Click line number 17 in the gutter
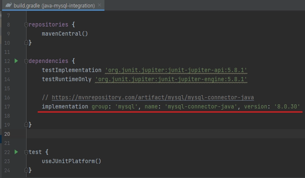305x178 pixels. click(x=7, y=106)
